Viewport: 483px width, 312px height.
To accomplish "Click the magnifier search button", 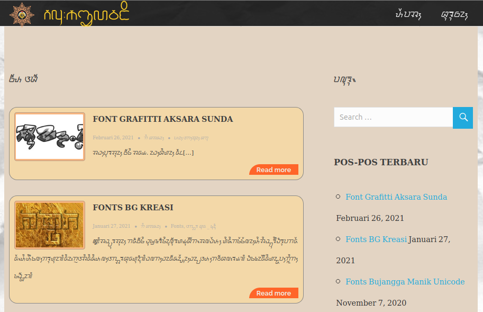I will tap(463, 117).
